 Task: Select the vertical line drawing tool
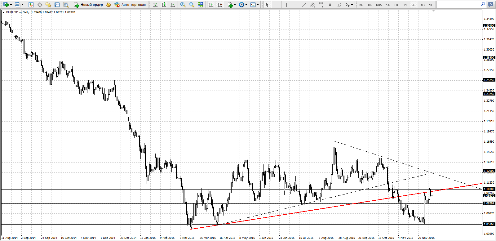(x=287, y=5)
